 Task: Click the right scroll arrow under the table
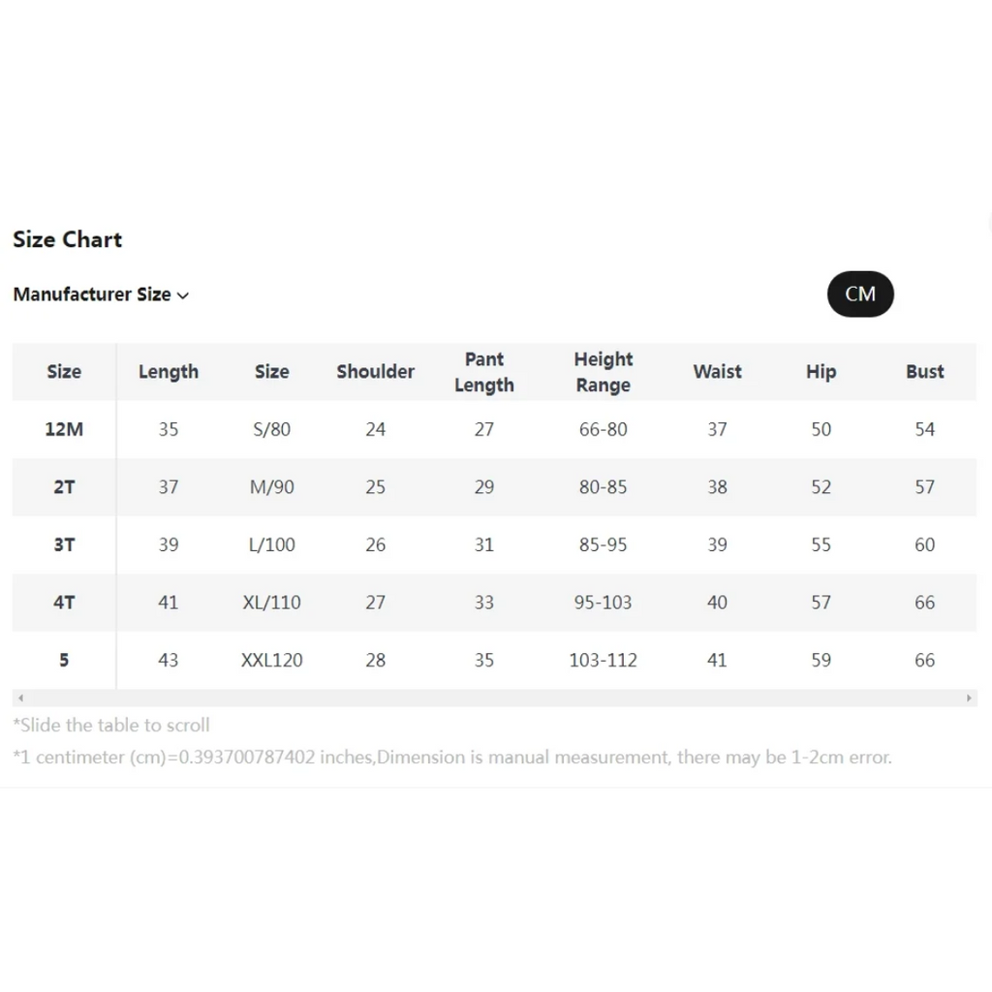click(x=969, y=698)
